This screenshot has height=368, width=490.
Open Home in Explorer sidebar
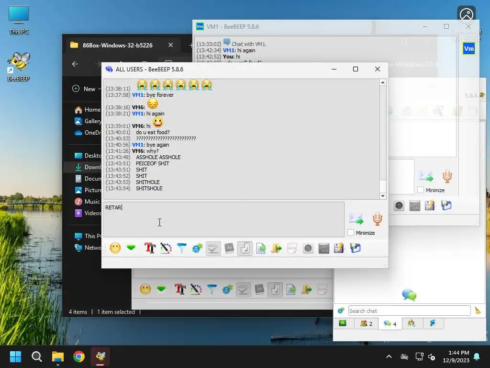tap(88, 110)
